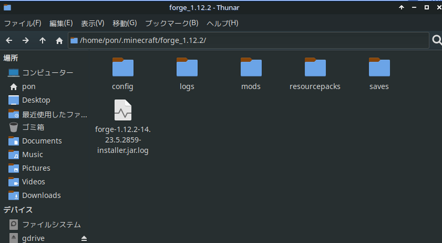Open 'Videos' label in sidebar

[x=34, y=182]
